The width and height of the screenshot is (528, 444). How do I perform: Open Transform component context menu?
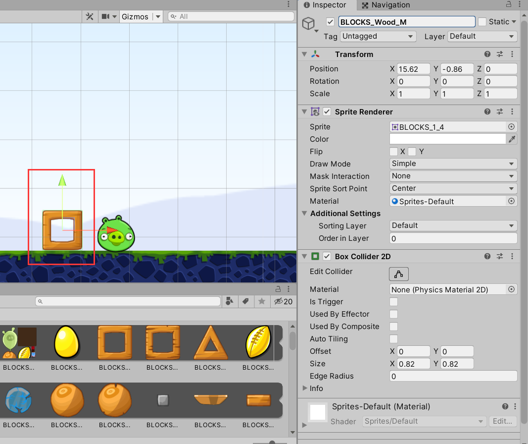tap(512, 55)
